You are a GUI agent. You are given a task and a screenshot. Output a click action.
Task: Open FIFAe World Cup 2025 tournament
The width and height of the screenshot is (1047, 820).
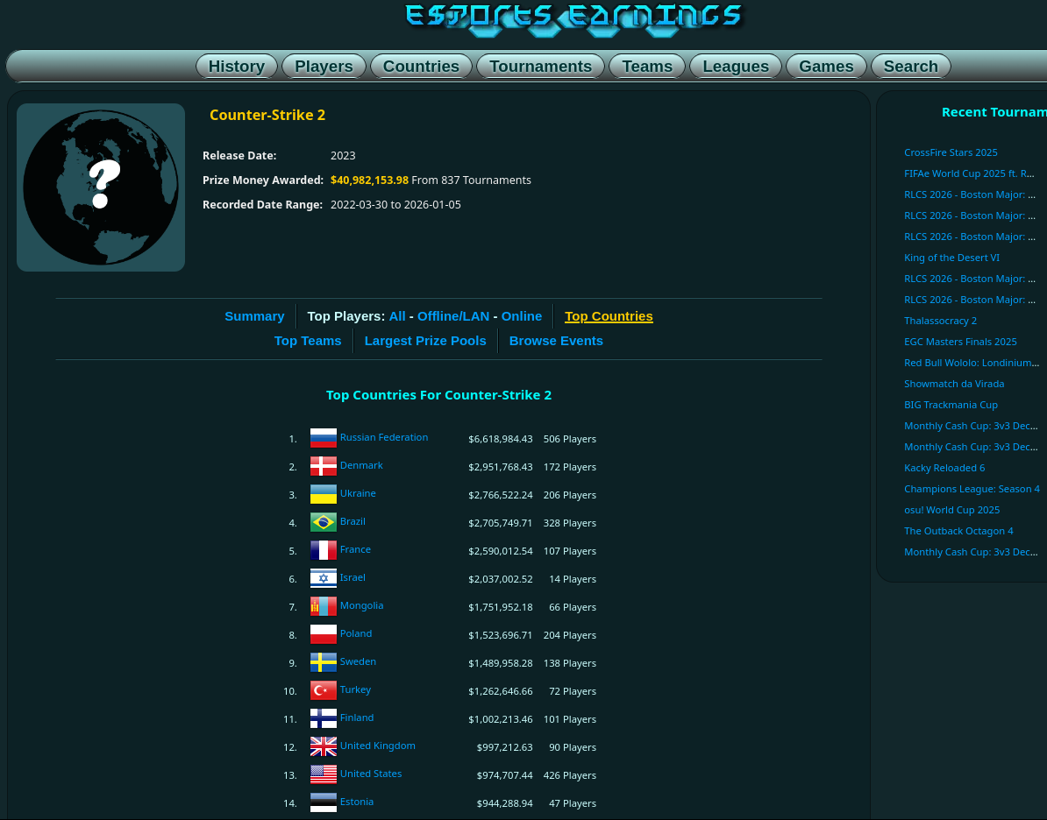pyautogui.click(x=969, y=173)
